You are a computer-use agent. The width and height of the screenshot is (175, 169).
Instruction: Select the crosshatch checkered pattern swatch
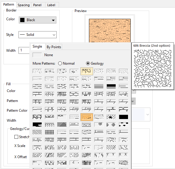[x=62, y=125]
